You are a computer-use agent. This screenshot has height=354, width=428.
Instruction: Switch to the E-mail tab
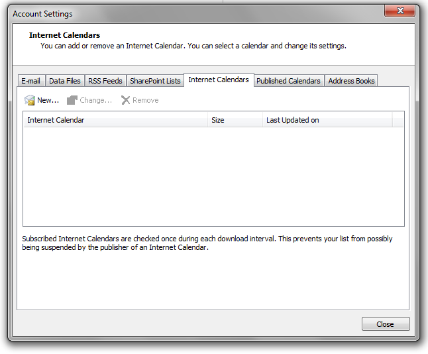30,81
